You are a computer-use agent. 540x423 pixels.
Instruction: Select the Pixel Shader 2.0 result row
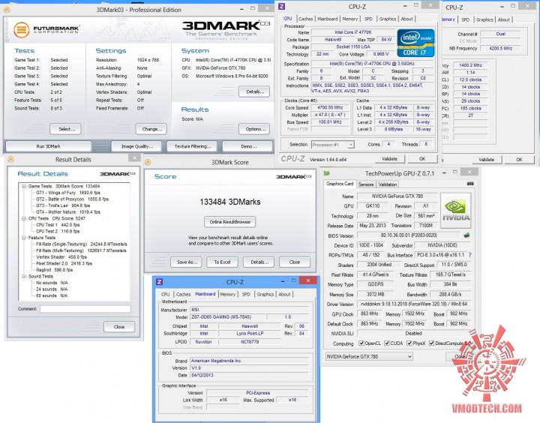[64, 263]
